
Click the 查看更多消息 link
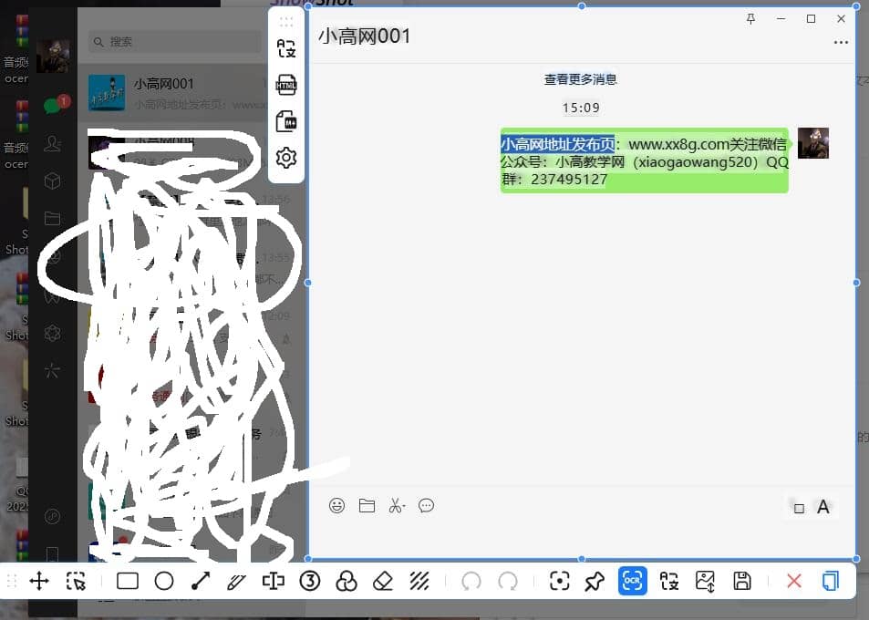pos(581,79)
